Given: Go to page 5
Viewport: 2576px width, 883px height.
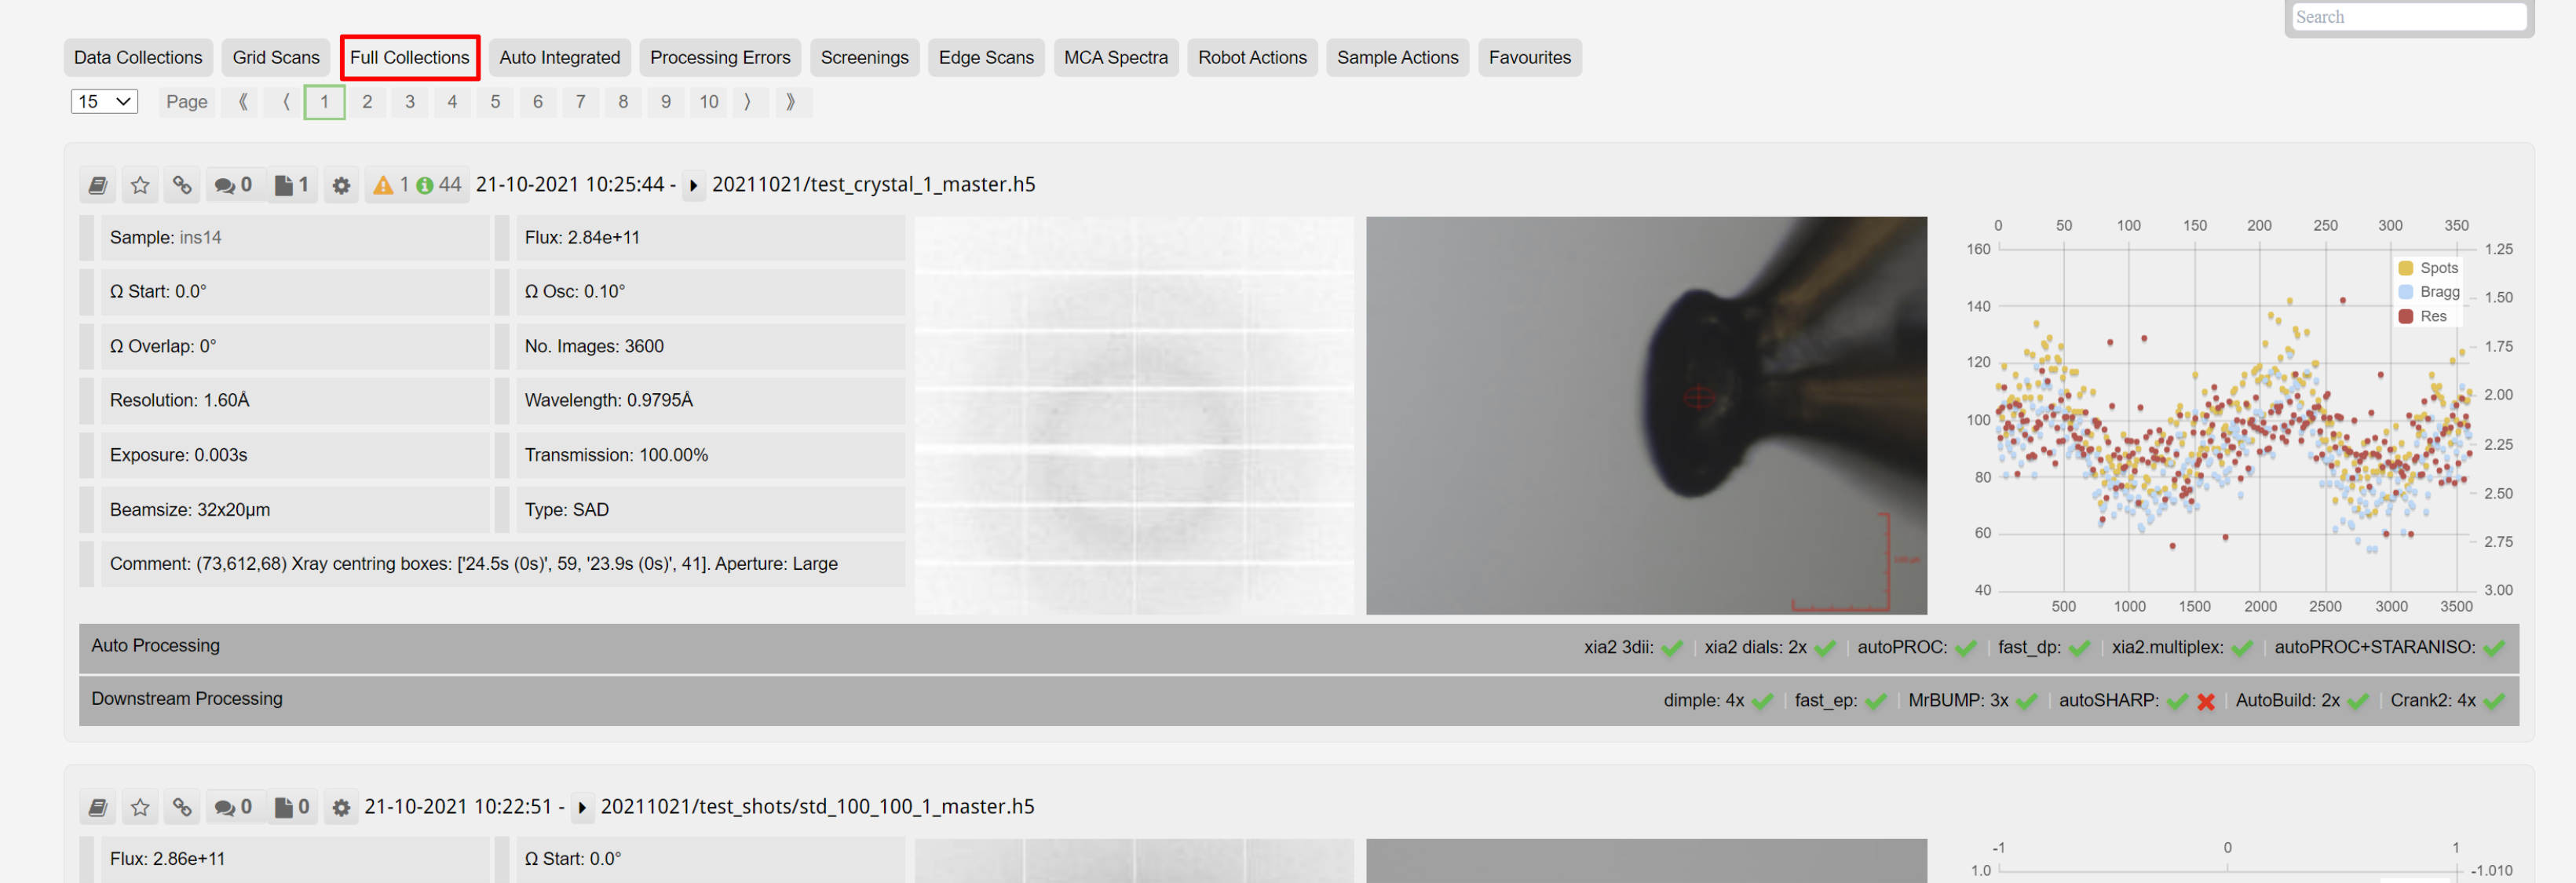Looking at the screenshot, I should click(x=495, y=102).
